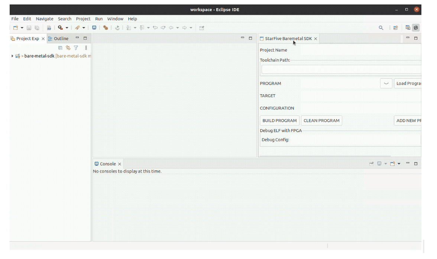Click the magnifier search icon in toolbar
This screenshot has width=437, height=259.
click(381, 28)
